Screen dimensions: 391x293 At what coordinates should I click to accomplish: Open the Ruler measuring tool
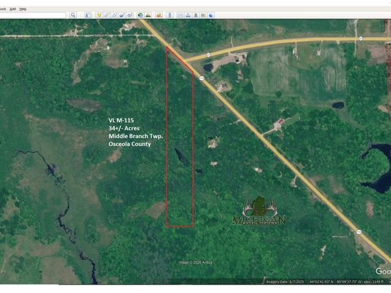[x=169, y=15]
